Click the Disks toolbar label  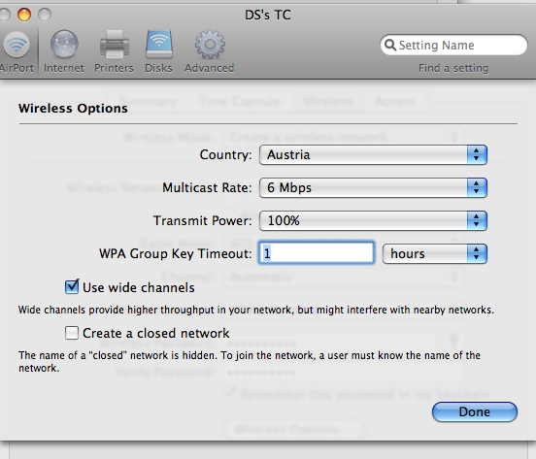coord(158,68)
